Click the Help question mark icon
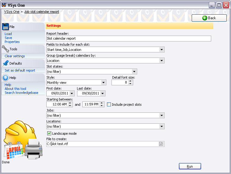231x174 pixels. 5,78
